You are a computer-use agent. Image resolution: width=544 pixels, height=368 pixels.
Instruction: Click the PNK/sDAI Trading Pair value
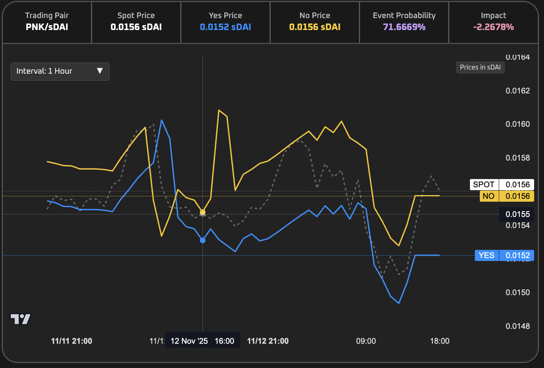[x=46, y=27]
